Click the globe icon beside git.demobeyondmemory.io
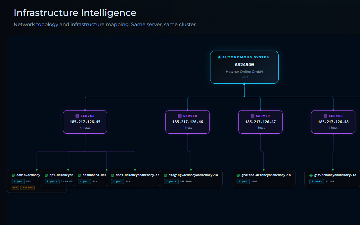This screenshot has width=360, height=225. [311, 175]
